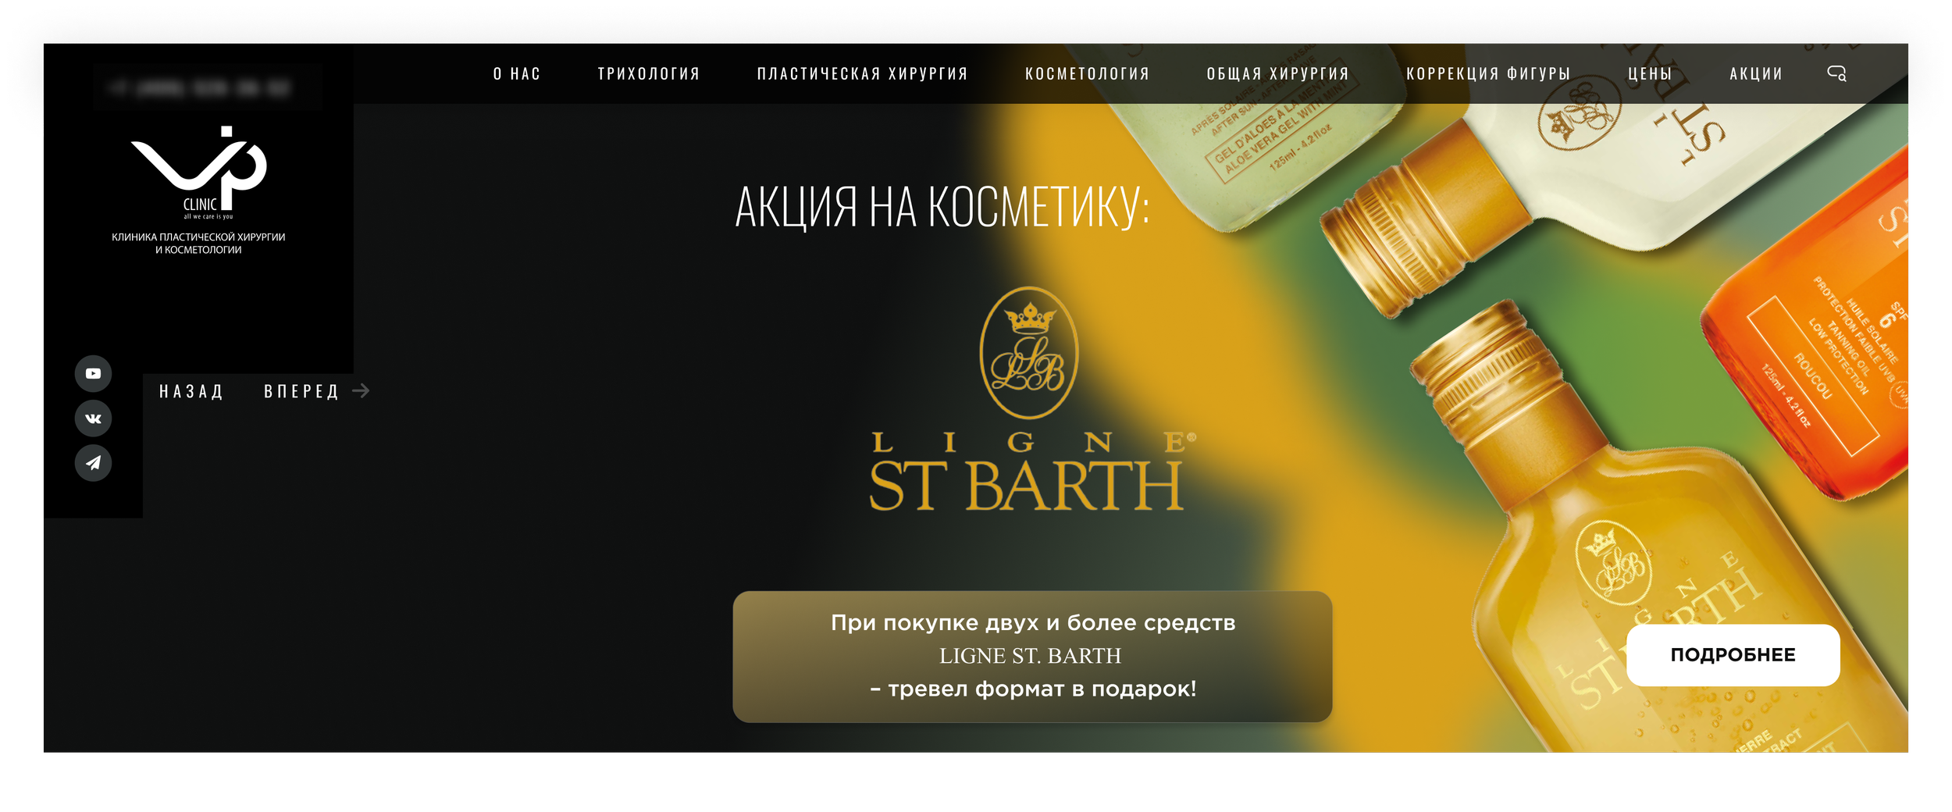1952x812 pixels.
Task: Go to previous slide with НАЗАД
Action: pos(191,391)
